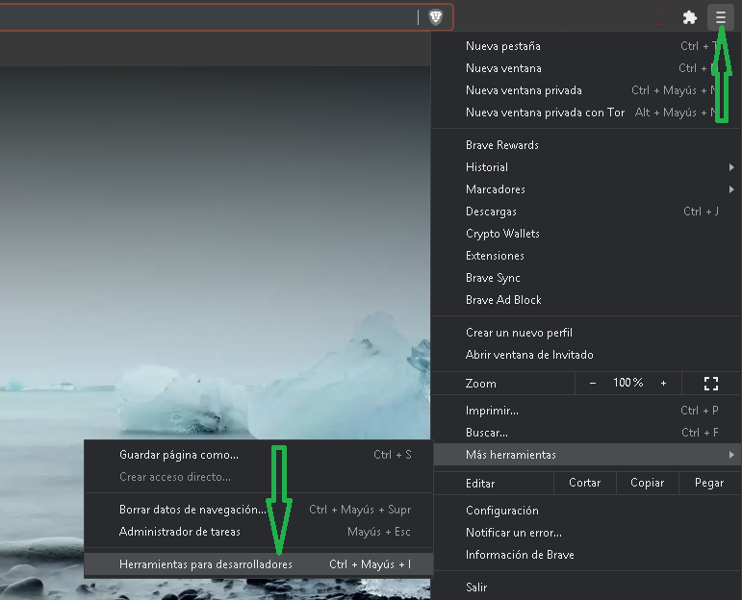Expand the Más herramientas submenu arrow

731,455
